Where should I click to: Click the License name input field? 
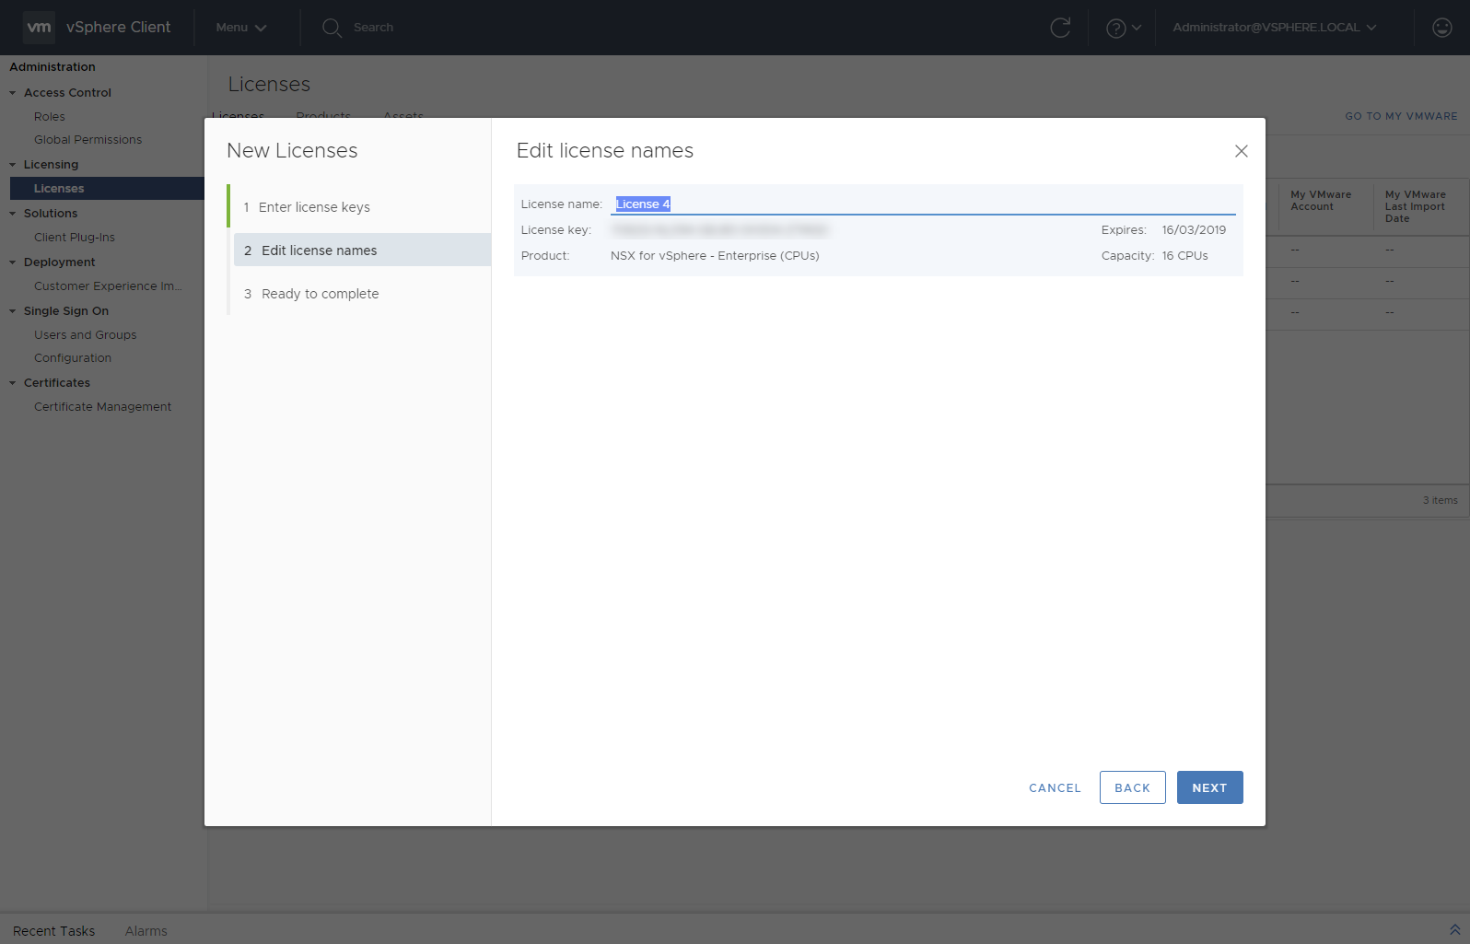[921, 204]
